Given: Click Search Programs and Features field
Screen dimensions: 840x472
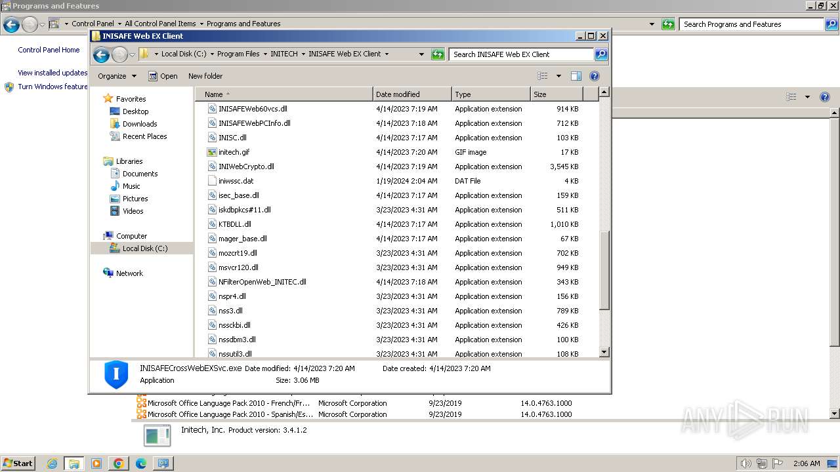Looking at the screenshot, I should (x=752, y=24).
